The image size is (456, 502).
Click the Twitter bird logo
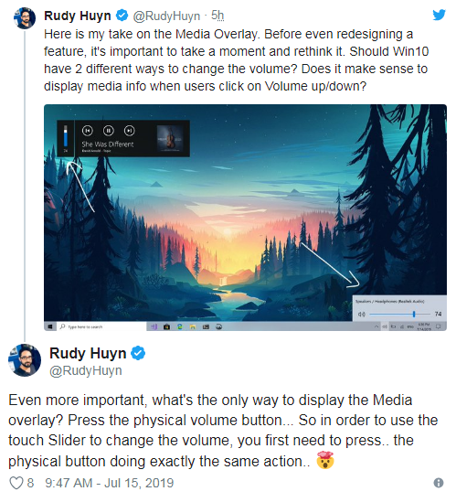click(439, 15)
